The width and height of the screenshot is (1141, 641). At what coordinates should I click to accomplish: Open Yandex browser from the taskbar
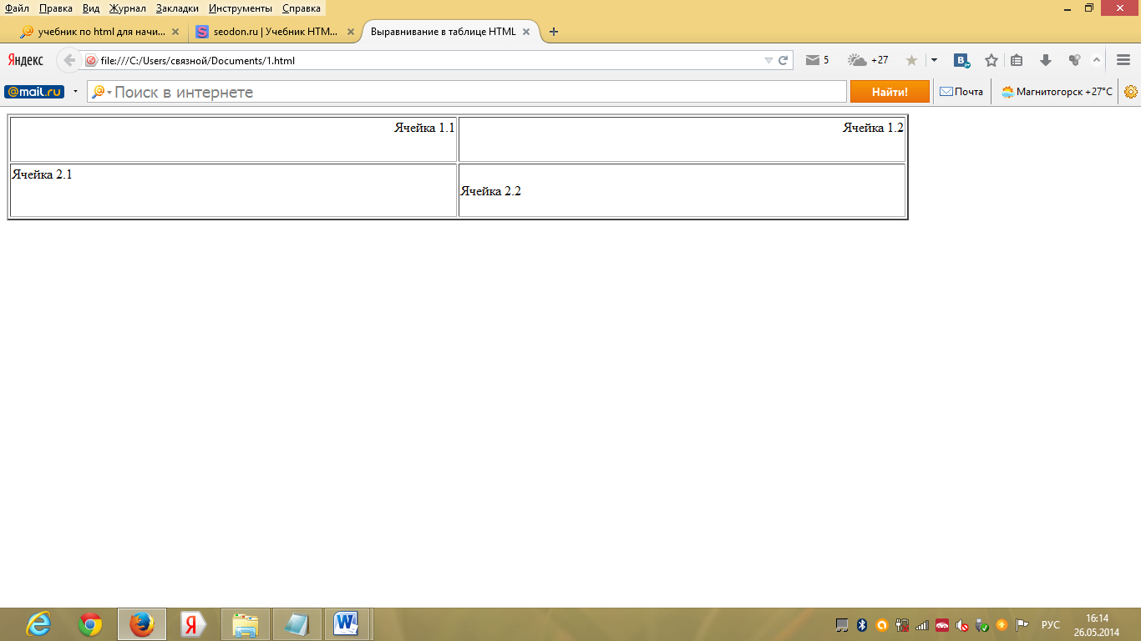coord(194,624)
